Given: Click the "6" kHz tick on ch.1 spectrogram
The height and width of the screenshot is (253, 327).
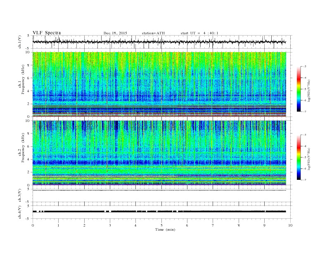Looking at the screenshot, I should [x=29, y=78].
